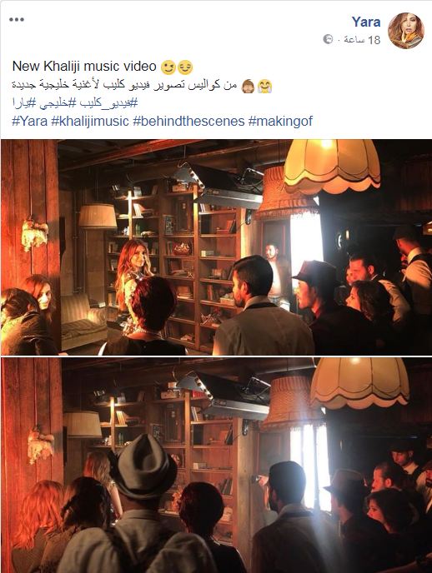
Task: Click the monkey covering eyes emoji
Action: coord(248,87)
